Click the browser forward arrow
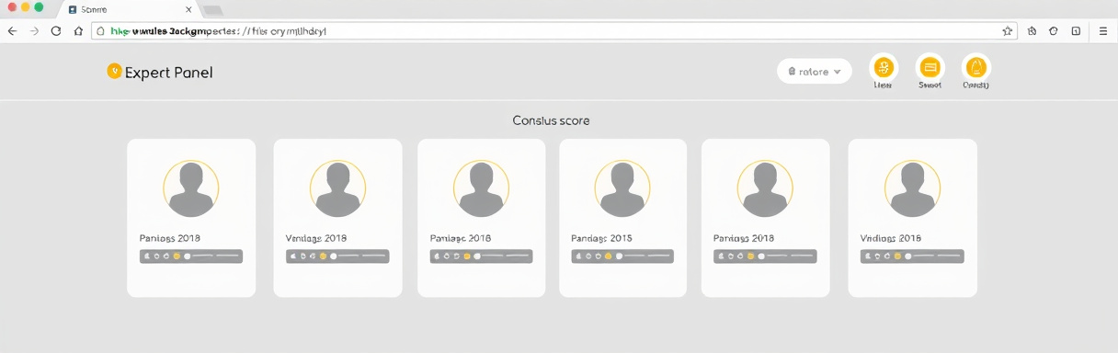 click(34, 31)
